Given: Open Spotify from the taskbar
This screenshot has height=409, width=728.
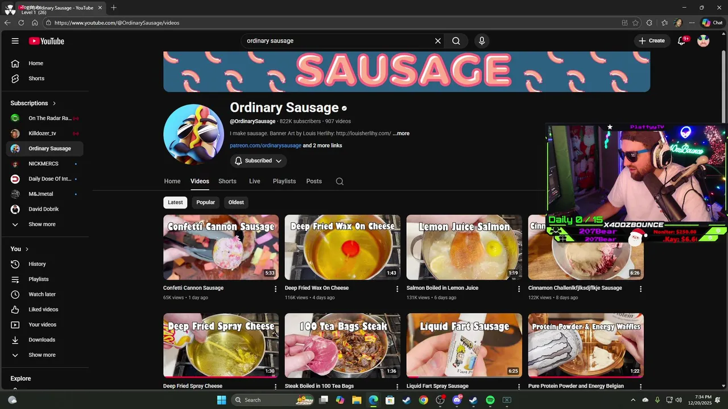Looking at the screenshot, I should (490, 400).
